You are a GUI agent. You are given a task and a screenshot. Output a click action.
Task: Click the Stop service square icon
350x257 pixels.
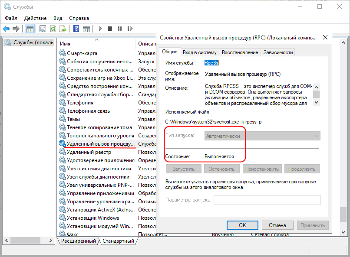(x=110, y=29)
